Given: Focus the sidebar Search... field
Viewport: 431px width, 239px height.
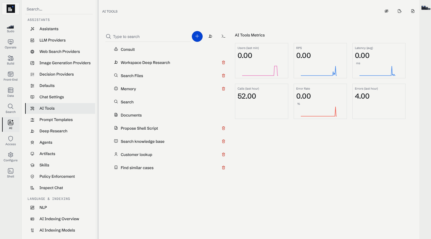Looking at the screenshot, I should pyautogui.click(x=59, y=9).
